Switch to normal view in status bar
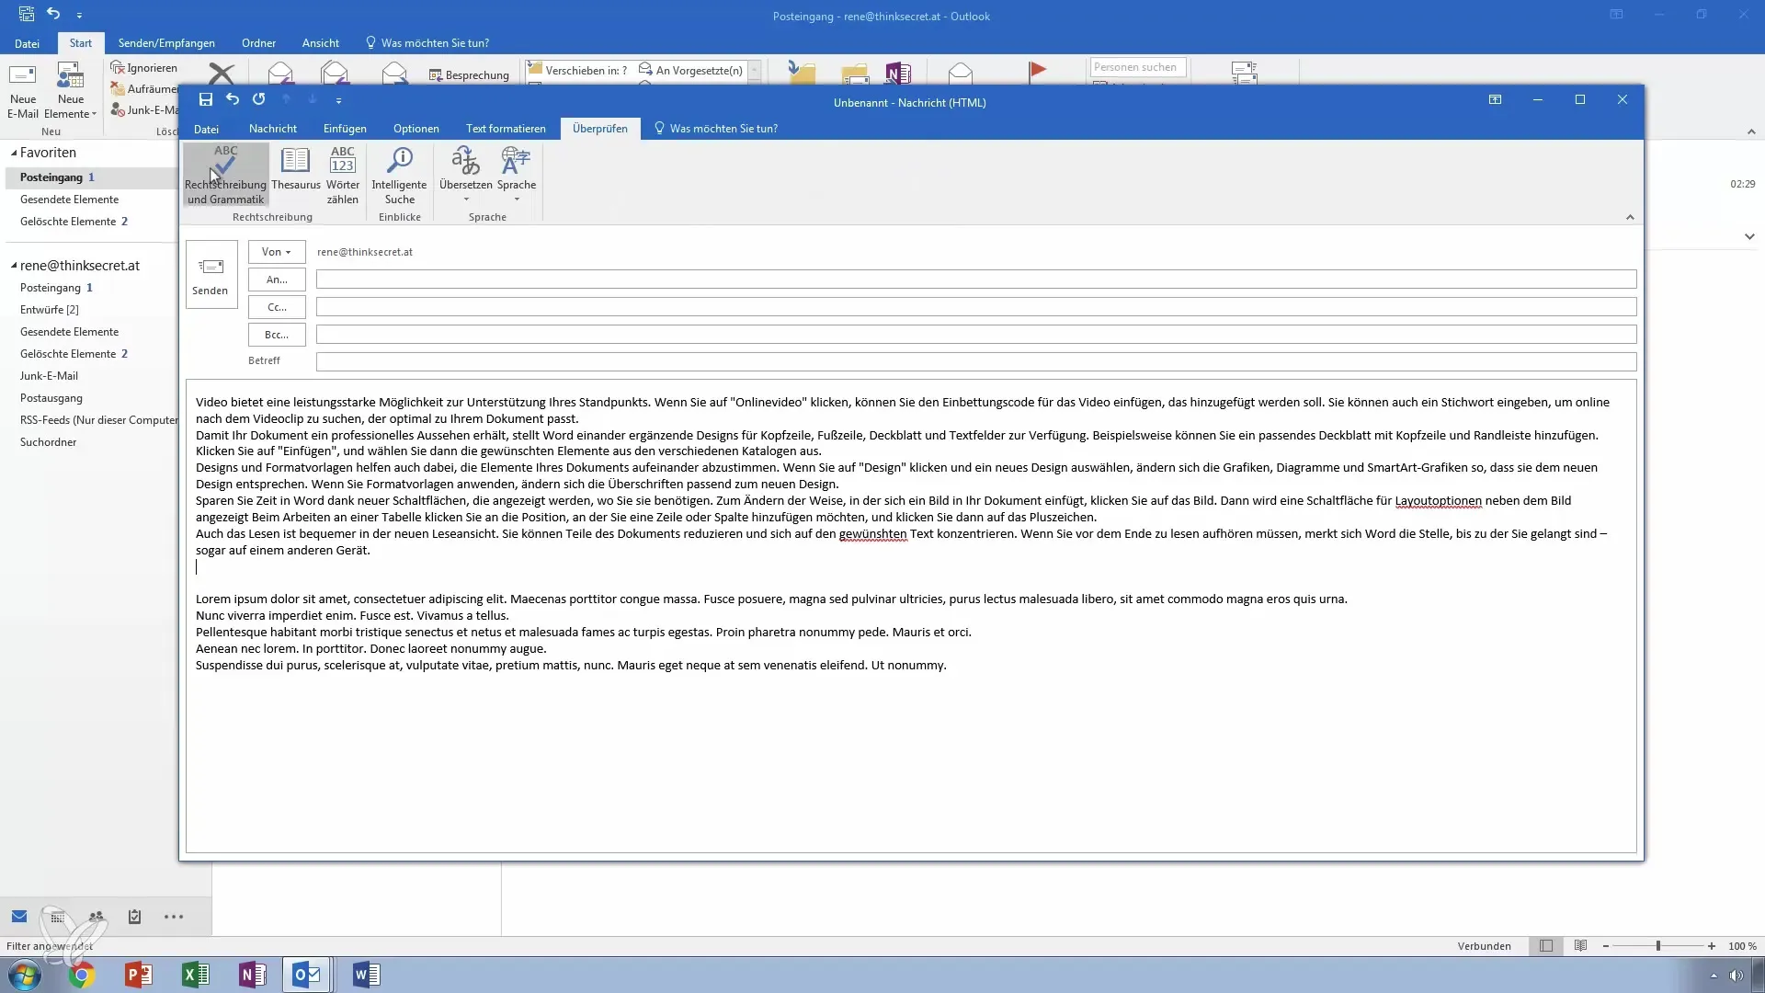The image size is (1765, 993). 1546,946
